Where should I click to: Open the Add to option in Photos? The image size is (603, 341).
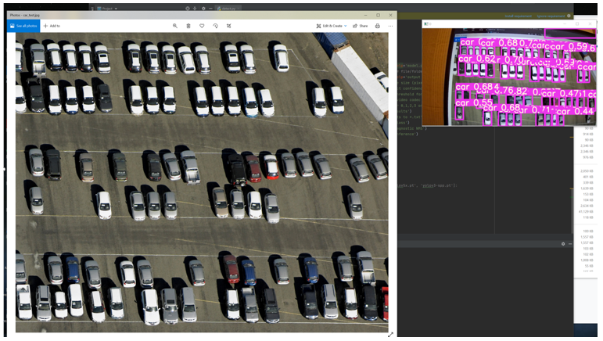tap(52, 26)
